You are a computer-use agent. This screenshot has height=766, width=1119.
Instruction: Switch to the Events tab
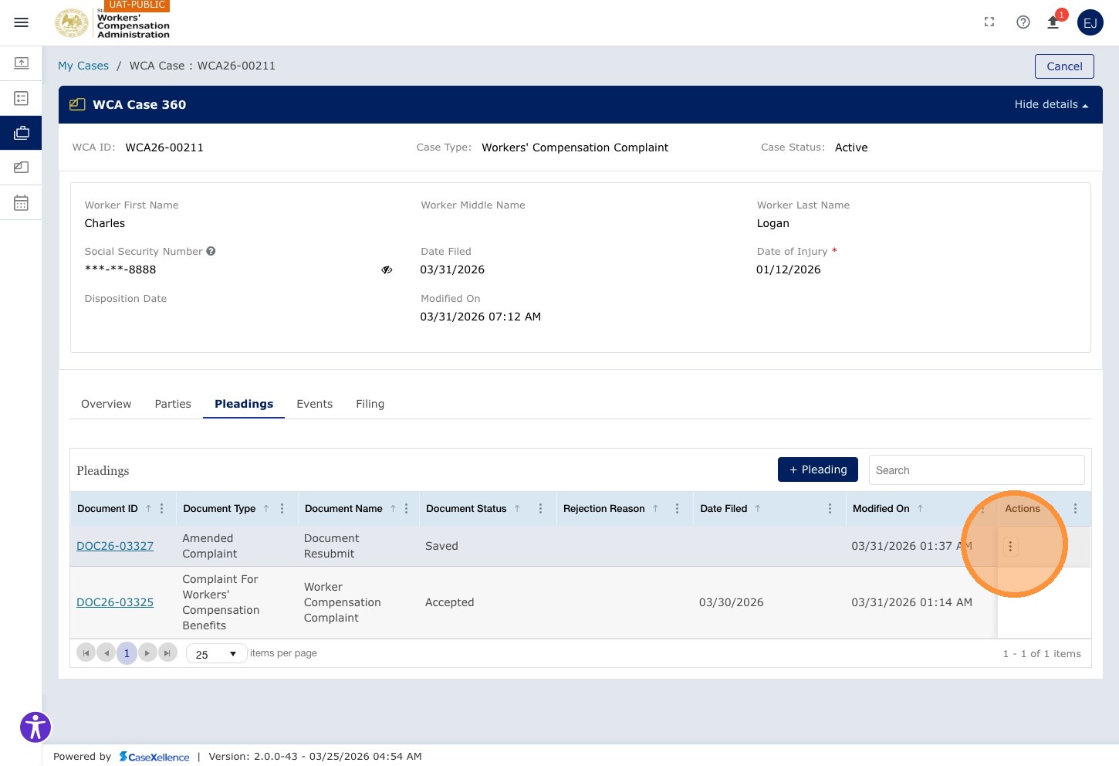(315, 404)
